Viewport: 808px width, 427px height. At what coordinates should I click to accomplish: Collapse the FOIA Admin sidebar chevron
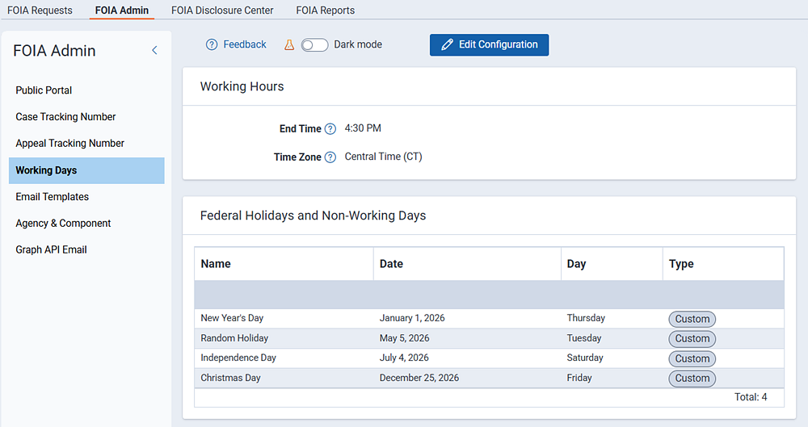tap(154, 50)
